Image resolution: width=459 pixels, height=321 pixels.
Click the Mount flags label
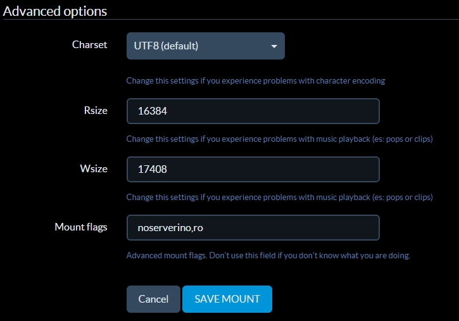click(81, 227)
